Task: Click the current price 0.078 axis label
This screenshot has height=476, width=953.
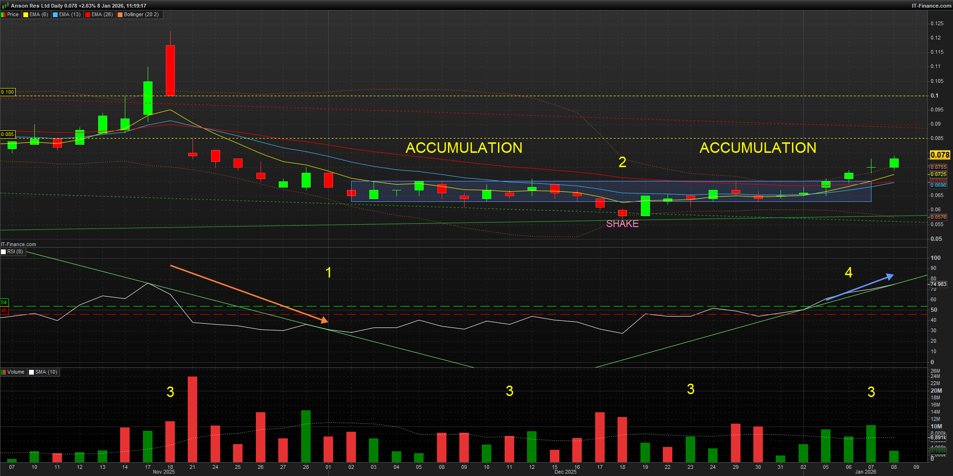Action: point(940,155)
